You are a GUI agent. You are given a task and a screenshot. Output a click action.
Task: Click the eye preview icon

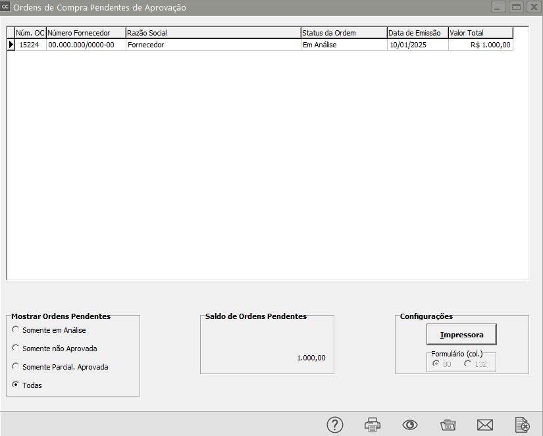(410, 425)
